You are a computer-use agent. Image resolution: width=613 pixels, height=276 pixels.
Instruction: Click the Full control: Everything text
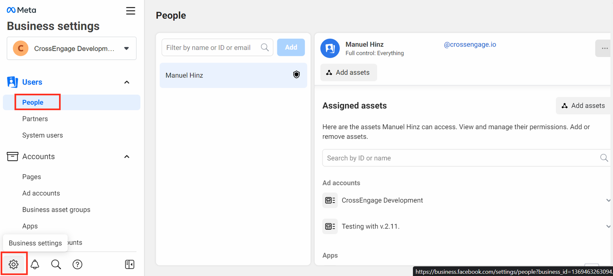375,53
